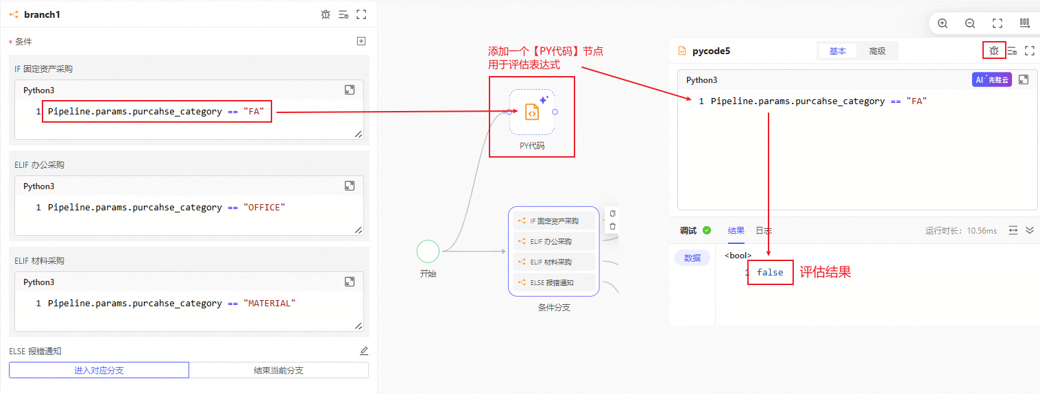Screen dimensions: 1040x394
Task: Collapse the debug results panel with double chevron
Action: point(1029,230)
